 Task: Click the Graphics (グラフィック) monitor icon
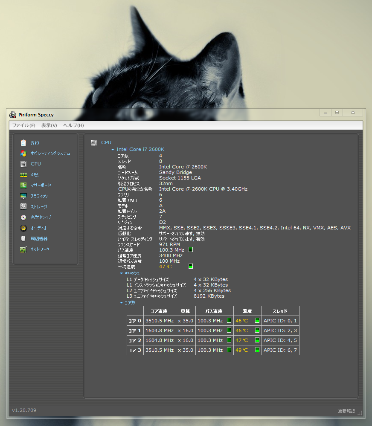23,196
